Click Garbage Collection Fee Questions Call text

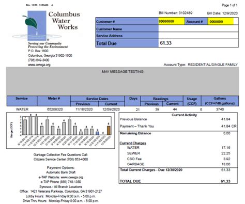tap(60, 155)
